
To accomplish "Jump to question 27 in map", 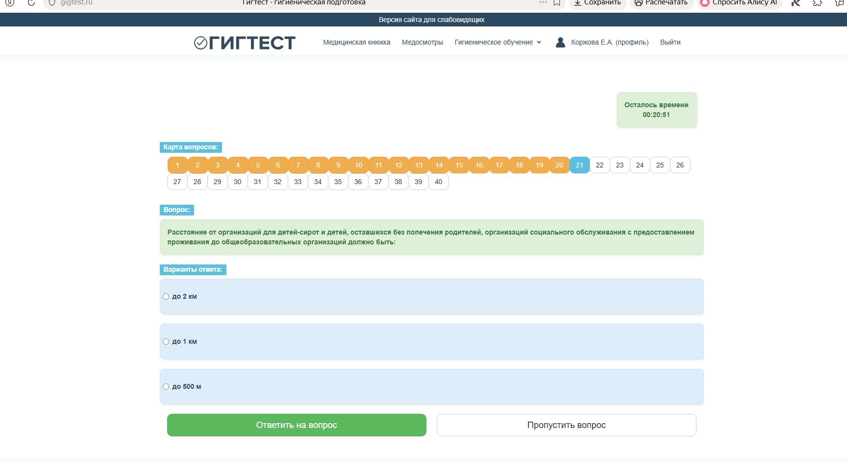I will coord(177,182).
